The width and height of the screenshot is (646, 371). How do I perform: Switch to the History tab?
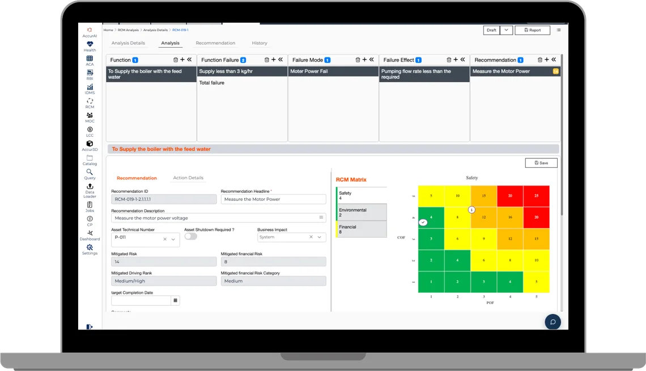coord(260,43)
